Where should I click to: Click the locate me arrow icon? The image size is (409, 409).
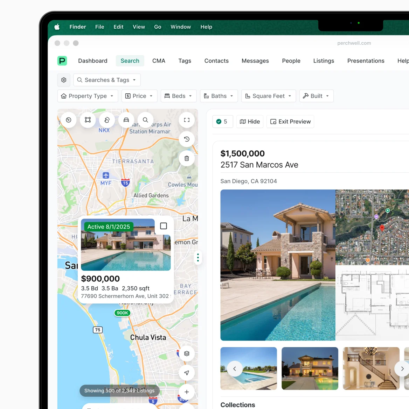click(187, 373)
